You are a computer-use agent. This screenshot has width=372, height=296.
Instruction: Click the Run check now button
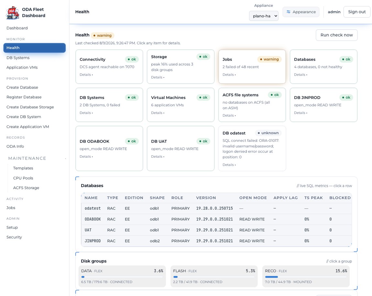(336, 35)
